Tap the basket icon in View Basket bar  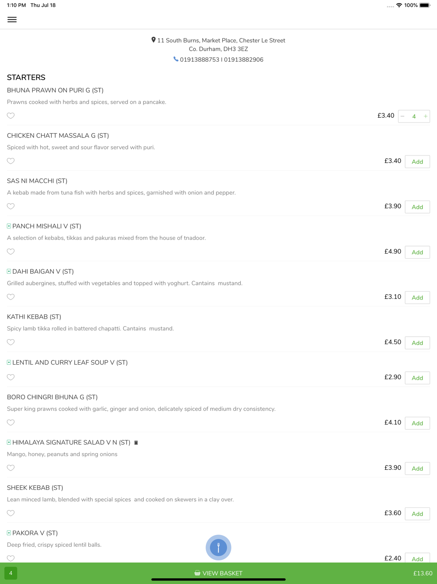click(198, 573)
